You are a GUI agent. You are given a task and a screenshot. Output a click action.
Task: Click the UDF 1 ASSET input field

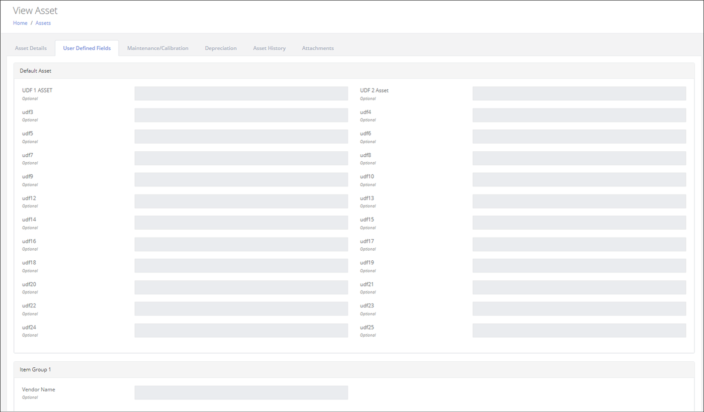coord(241,93)
